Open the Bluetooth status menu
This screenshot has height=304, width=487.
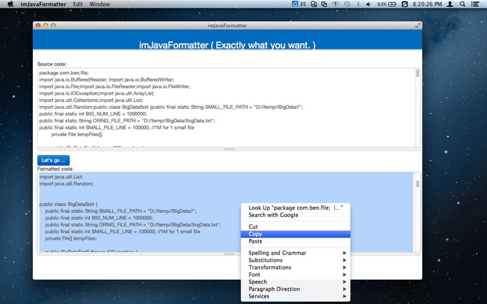(x=358, y=4)
